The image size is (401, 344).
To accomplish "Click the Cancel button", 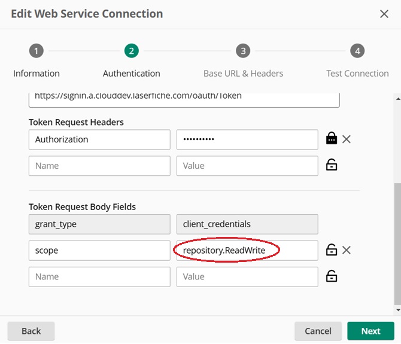I will pyautogui.click(x=318, y=331).
